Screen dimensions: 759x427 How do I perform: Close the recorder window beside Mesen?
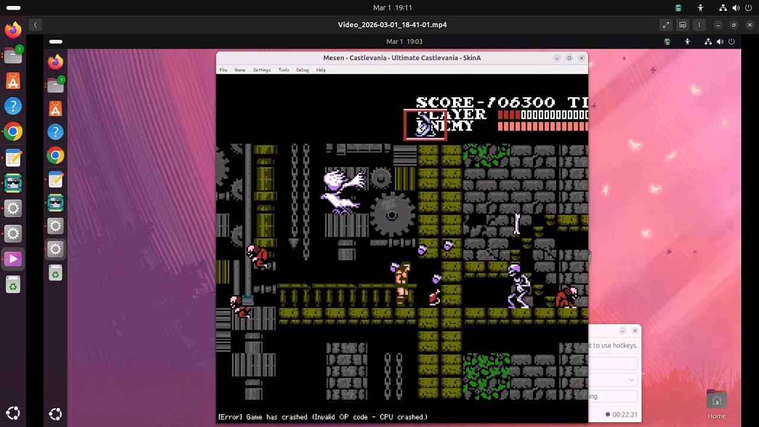[x=635, y=330]
